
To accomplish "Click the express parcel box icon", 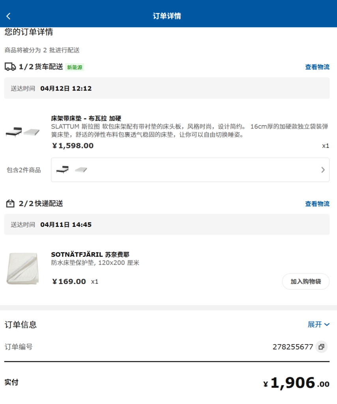I will coord(10,204).
